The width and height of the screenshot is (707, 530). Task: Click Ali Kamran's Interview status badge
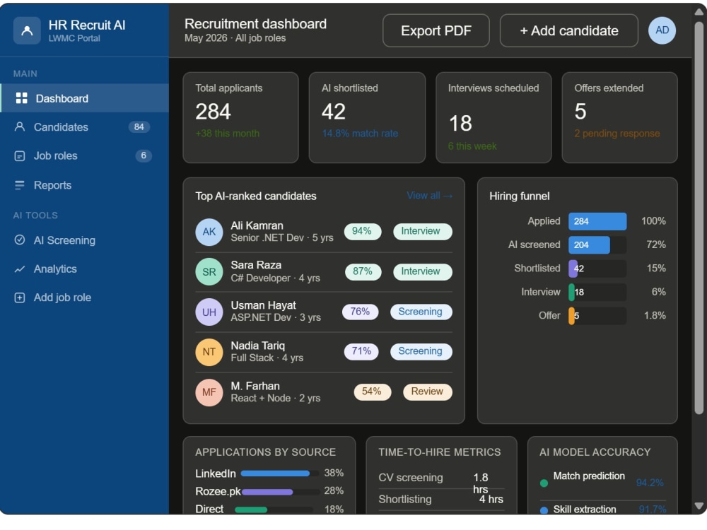pyautogui.click(x=423, y=231)
